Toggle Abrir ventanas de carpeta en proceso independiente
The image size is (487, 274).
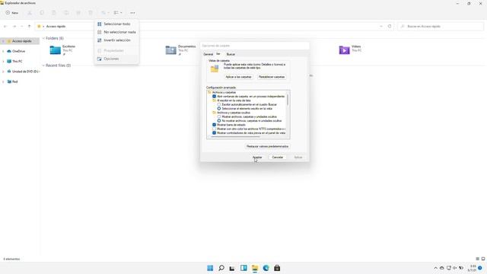pos(215,97)
